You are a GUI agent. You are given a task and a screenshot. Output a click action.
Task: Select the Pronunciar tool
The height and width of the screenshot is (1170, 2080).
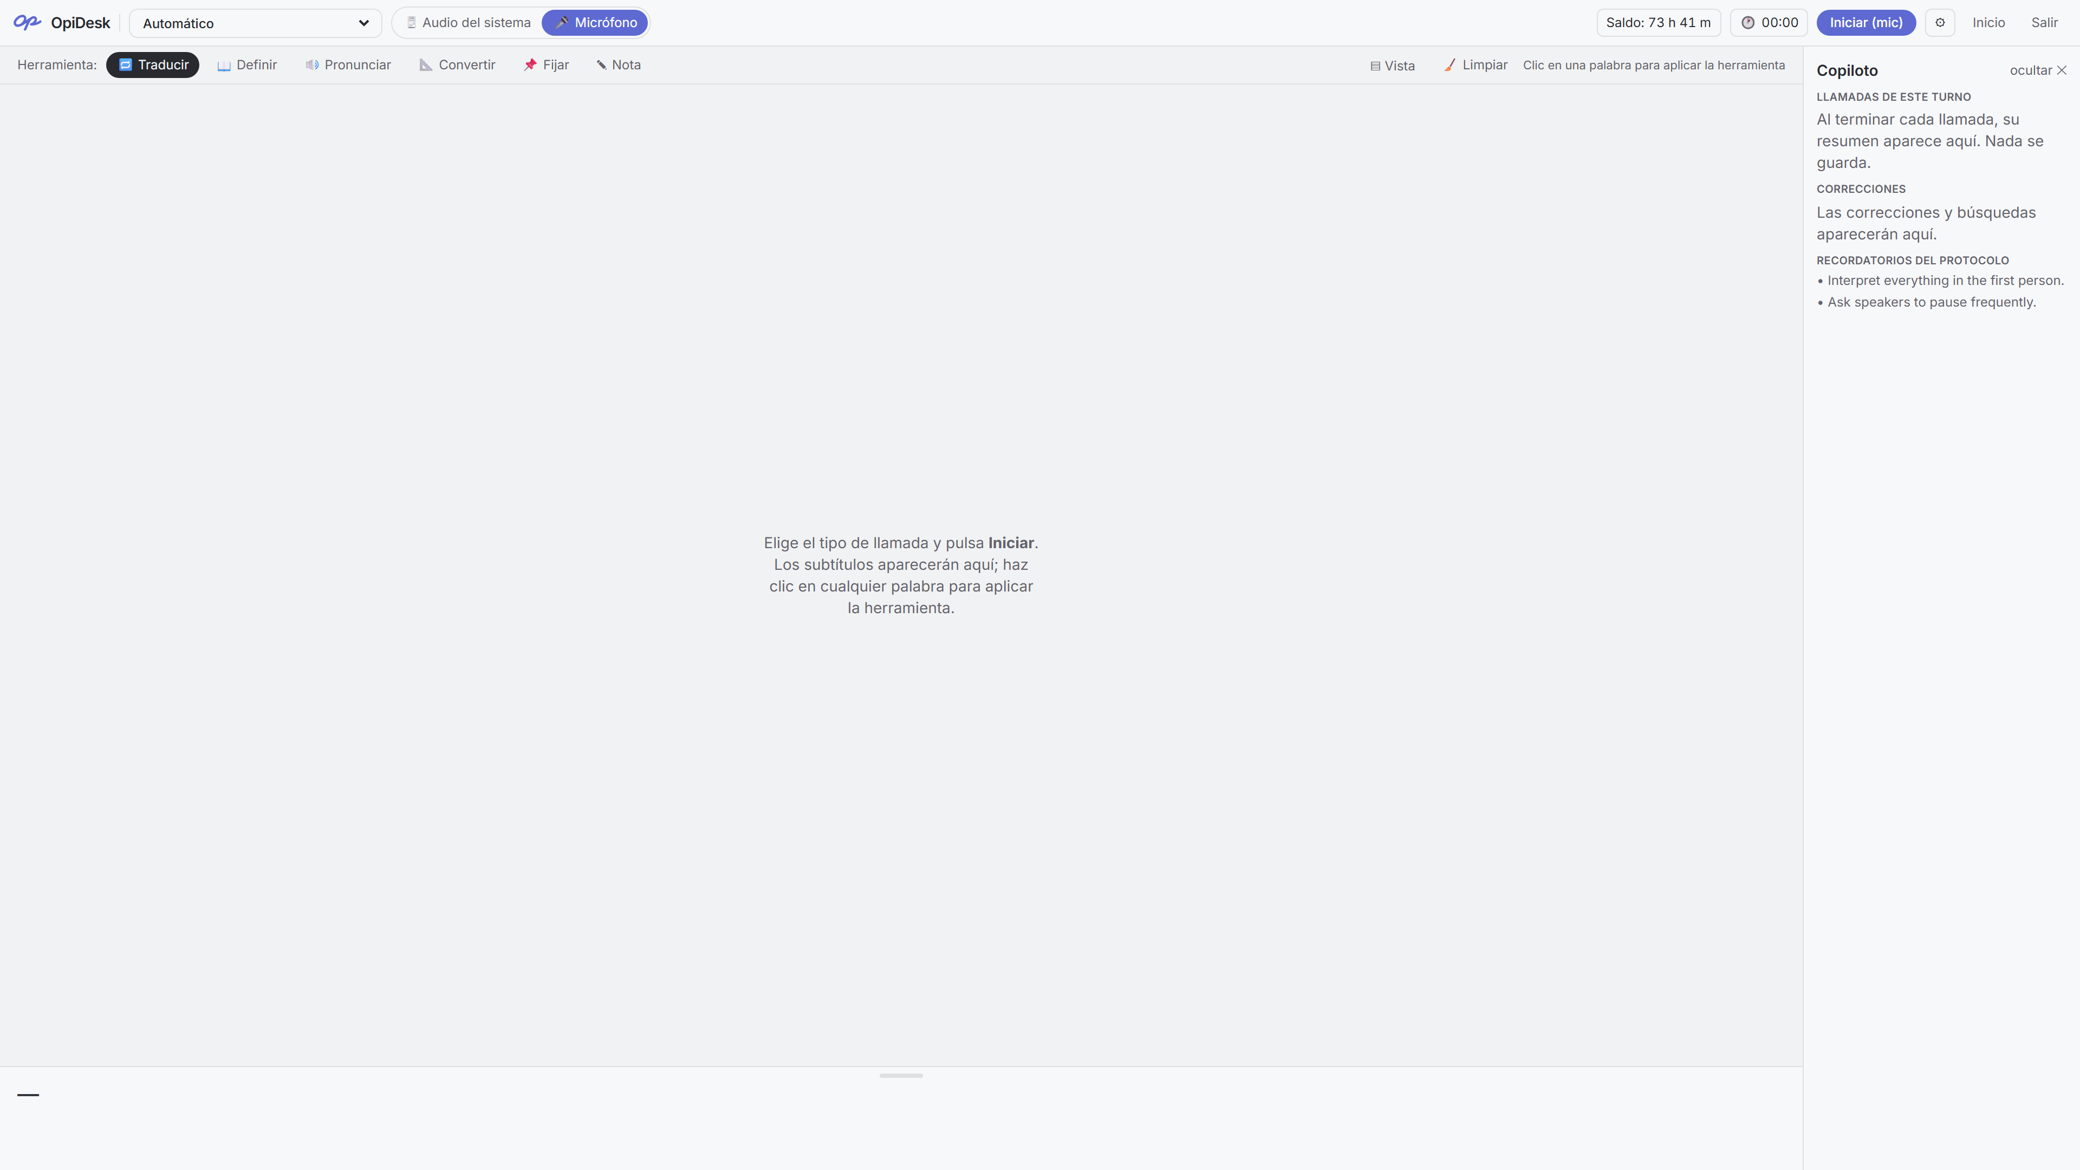[348, 64]
